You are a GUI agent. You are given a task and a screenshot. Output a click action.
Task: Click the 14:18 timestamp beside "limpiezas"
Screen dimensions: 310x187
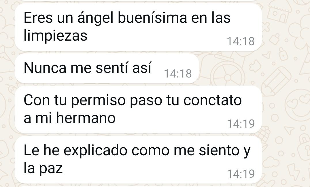240,41
